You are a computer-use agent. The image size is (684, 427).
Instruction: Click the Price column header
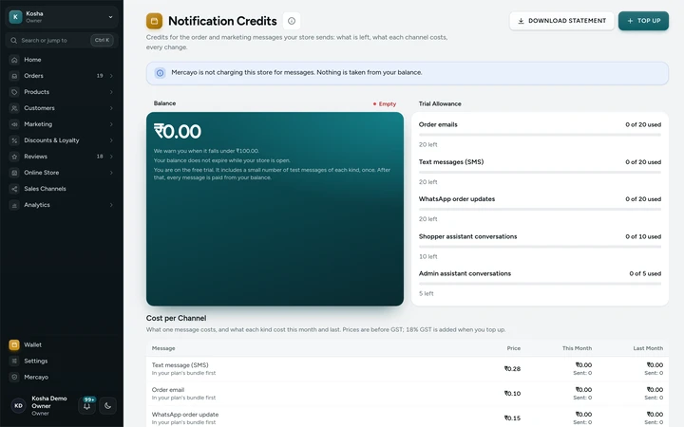coord(513,348)
